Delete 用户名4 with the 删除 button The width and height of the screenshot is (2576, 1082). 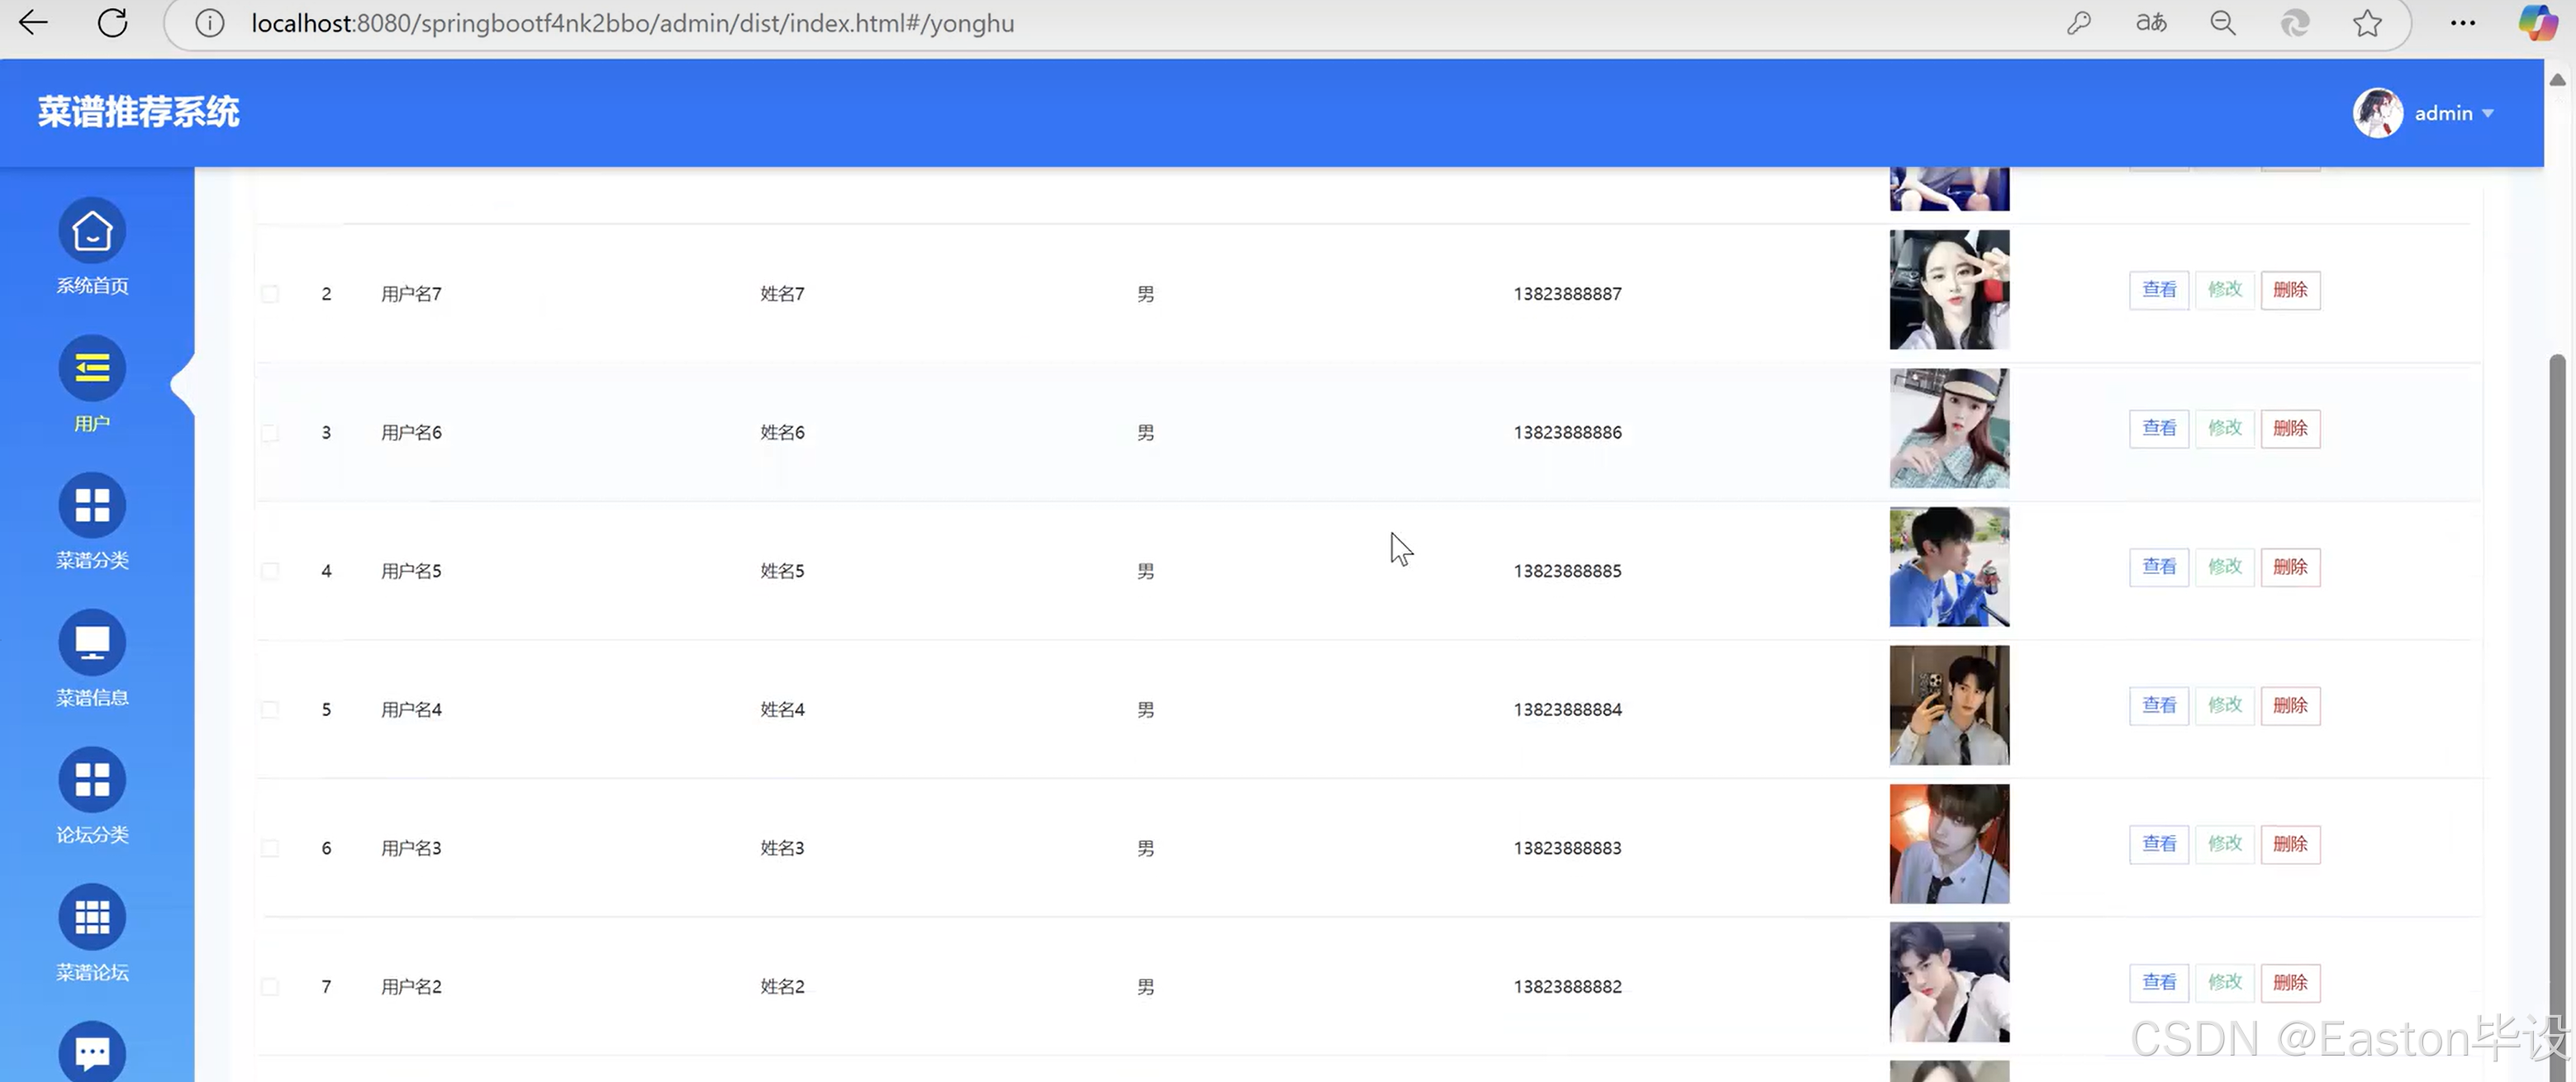pyautogui.click(x=2291, y=706)
